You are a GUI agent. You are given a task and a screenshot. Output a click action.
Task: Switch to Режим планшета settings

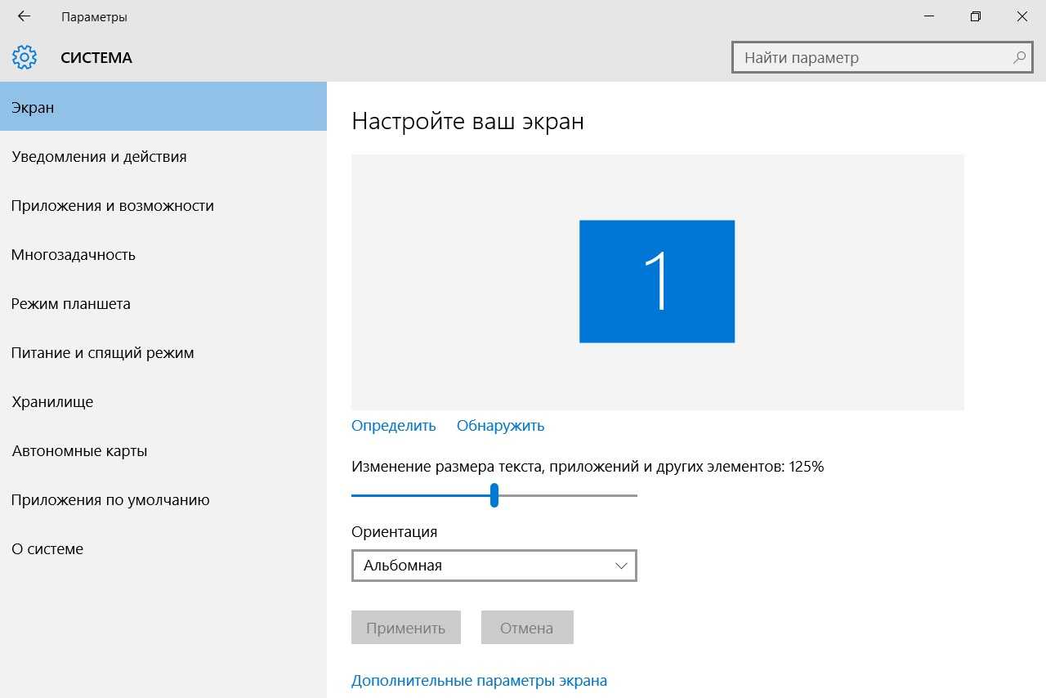(x=70, y=303)
